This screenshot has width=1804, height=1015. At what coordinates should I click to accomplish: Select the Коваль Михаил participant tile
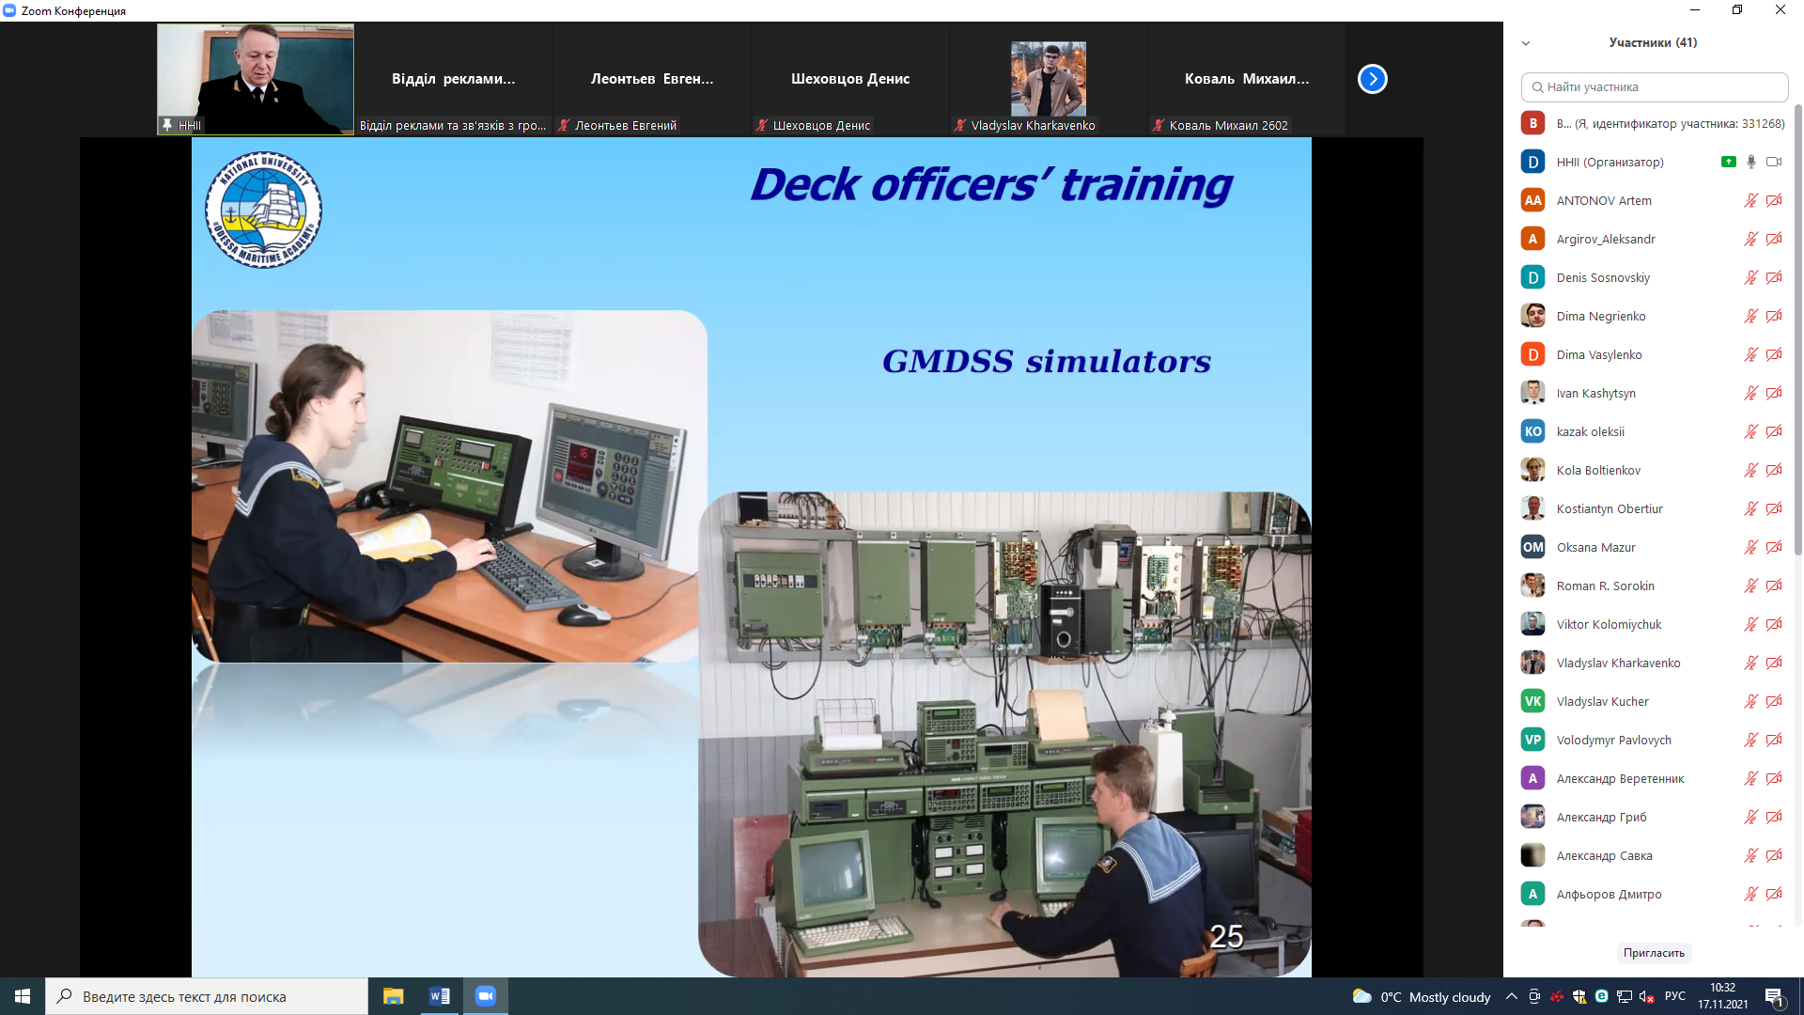click(x=1247, y=79)
